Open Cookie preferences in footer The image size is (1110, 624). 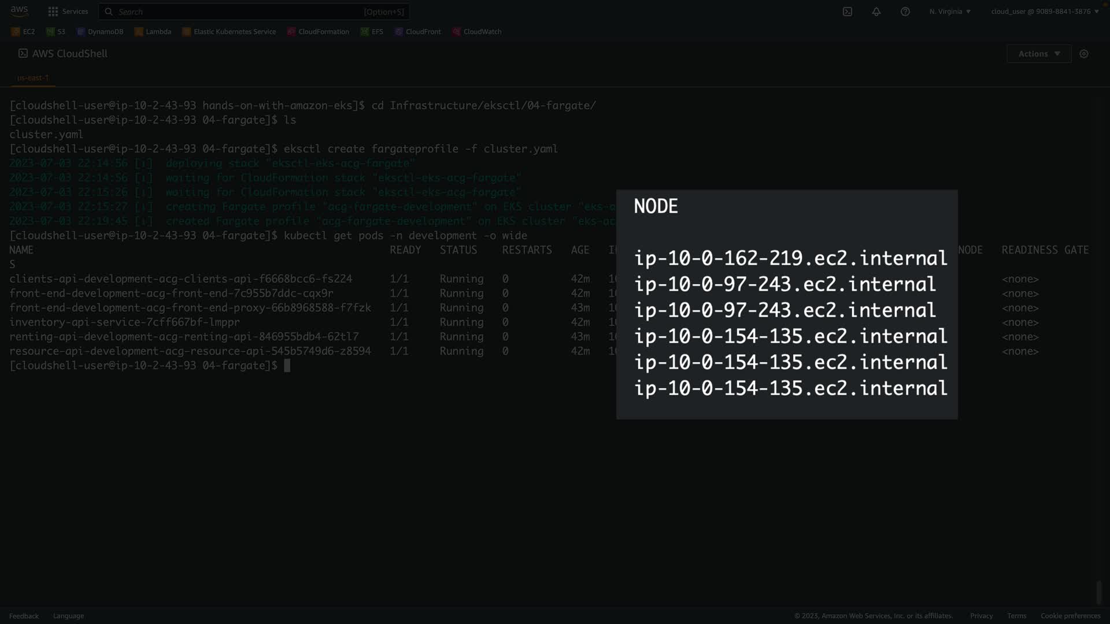click(x=1070, y=616)
